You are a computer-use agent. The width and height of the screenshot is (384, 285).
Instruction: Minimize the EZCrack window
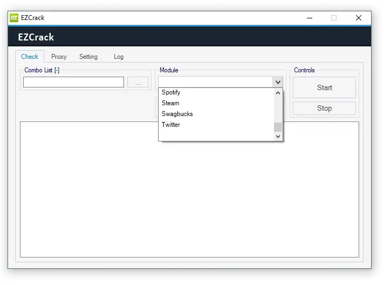coord(310,18)
